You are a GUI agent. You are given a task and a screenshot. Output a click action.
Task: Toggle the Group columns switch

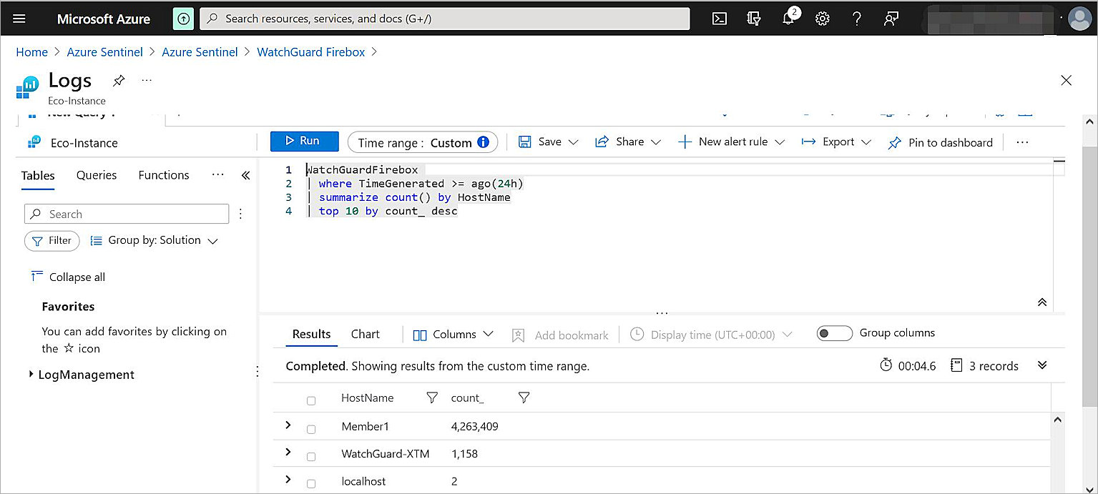click(x=834, y=333)
